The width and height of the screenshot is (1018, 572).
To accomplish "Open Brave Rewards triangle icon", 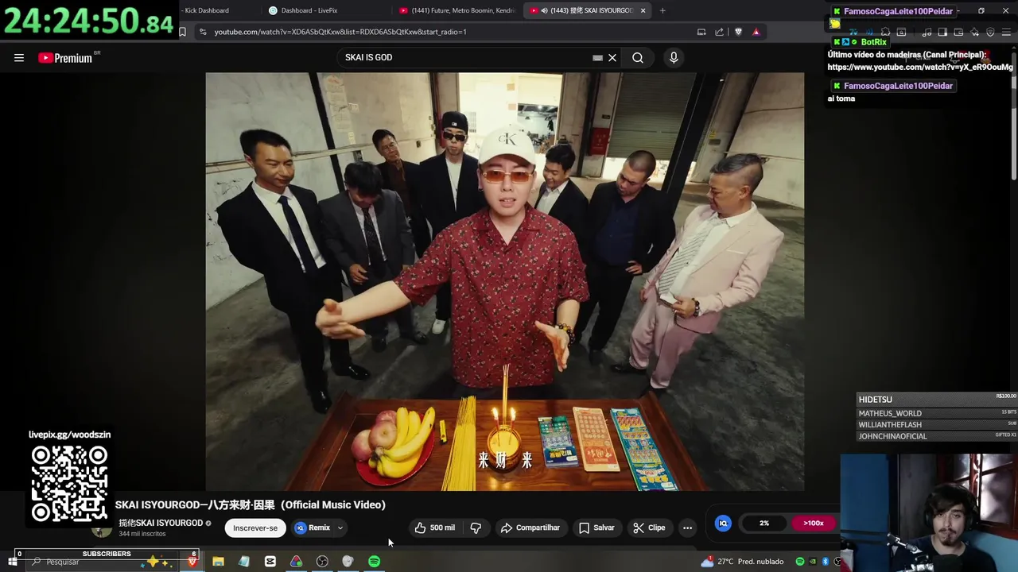I will tap(756, 32).
